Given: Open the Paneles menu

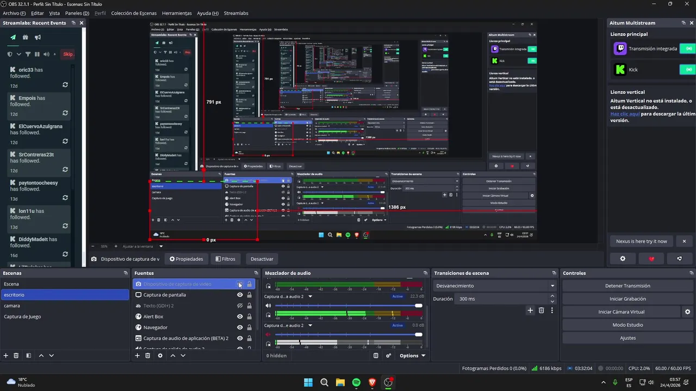Looking at the screenshot, I should tap(77, 13).
